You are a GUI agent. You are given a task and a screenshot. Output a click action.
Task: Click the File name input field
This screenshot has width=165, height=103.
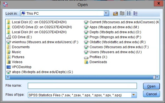[x=82, y=86]
